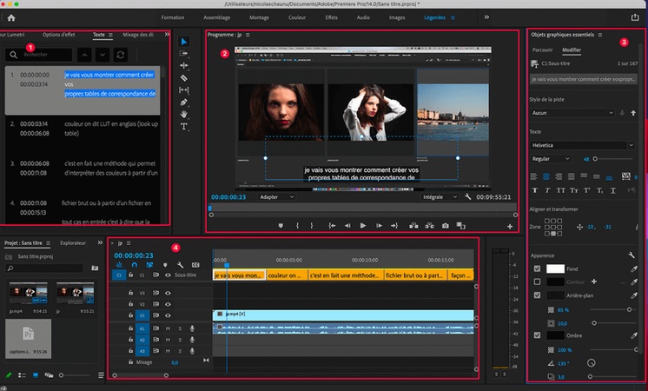Switch to the Audio workspace
The height and width of the screenshot is (391, 648).
coord(363,17)
